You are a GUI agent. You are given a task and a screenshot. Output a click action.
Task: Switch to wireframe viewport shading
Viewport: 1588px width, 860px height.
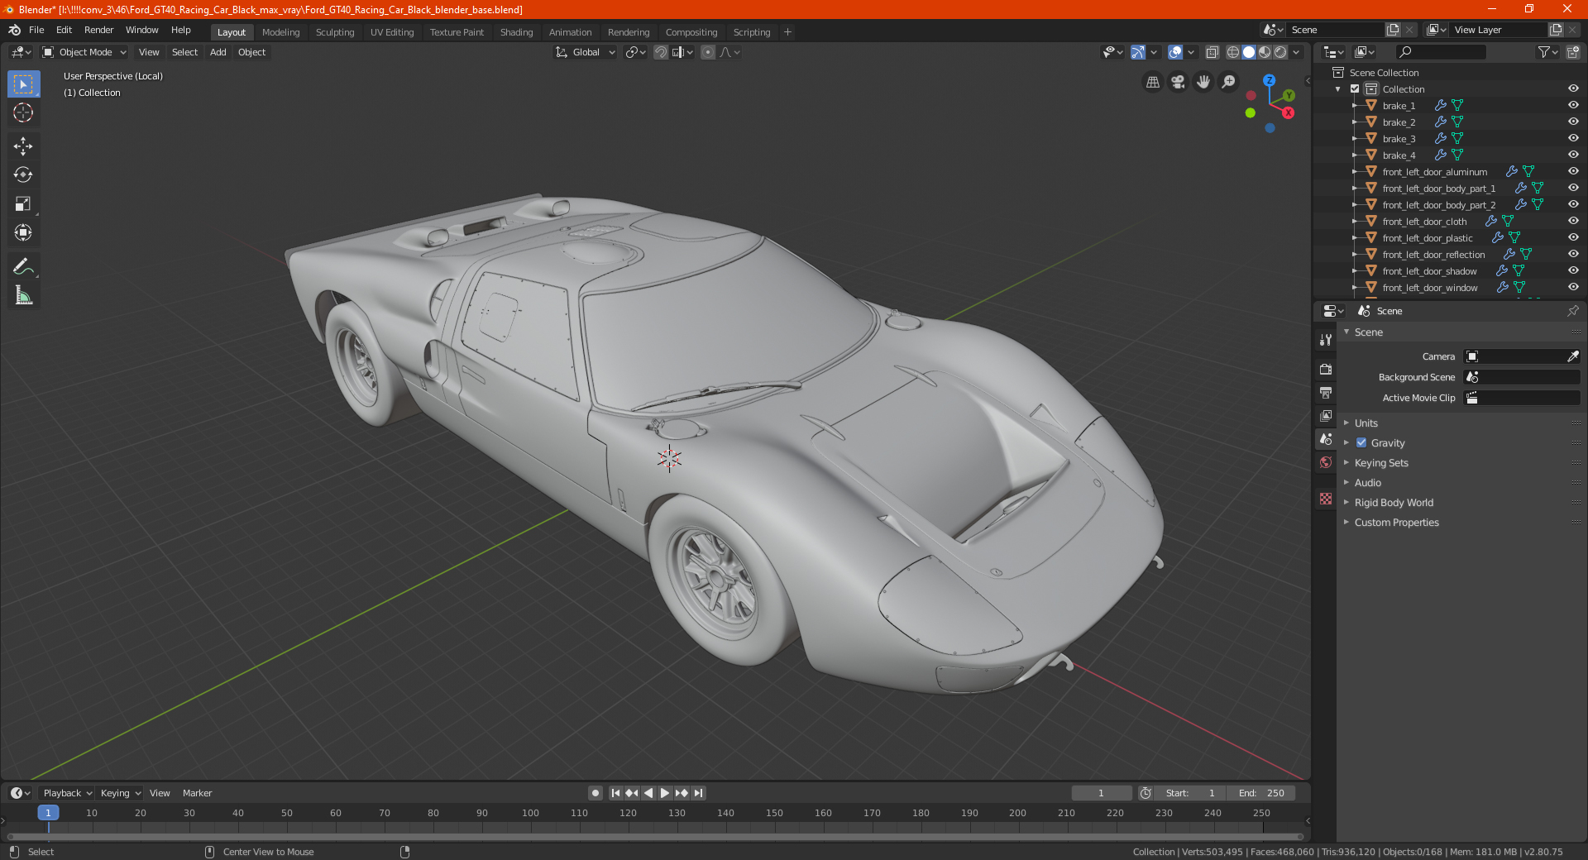point(1233,52)
